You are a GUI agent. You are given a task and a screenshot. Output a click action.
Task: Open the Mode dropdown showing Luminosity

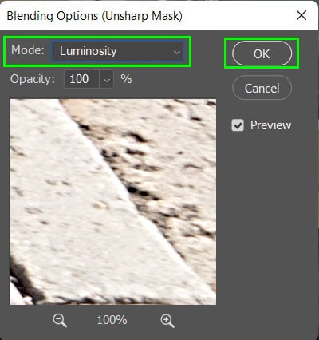pos(117,51)
